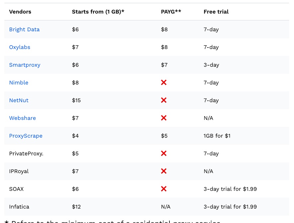294x223 pixels.
Task: Click ProxyScrape's "1GB for $1" trial cell
Action: (217, 136)
